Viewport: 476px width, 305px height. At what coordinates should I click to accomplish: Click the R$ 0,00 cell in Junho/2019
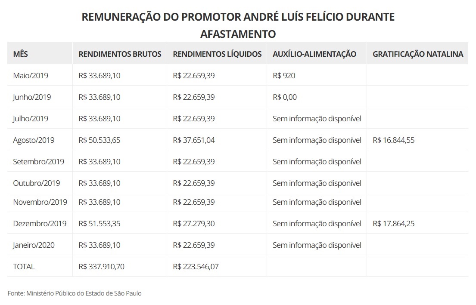285,97
